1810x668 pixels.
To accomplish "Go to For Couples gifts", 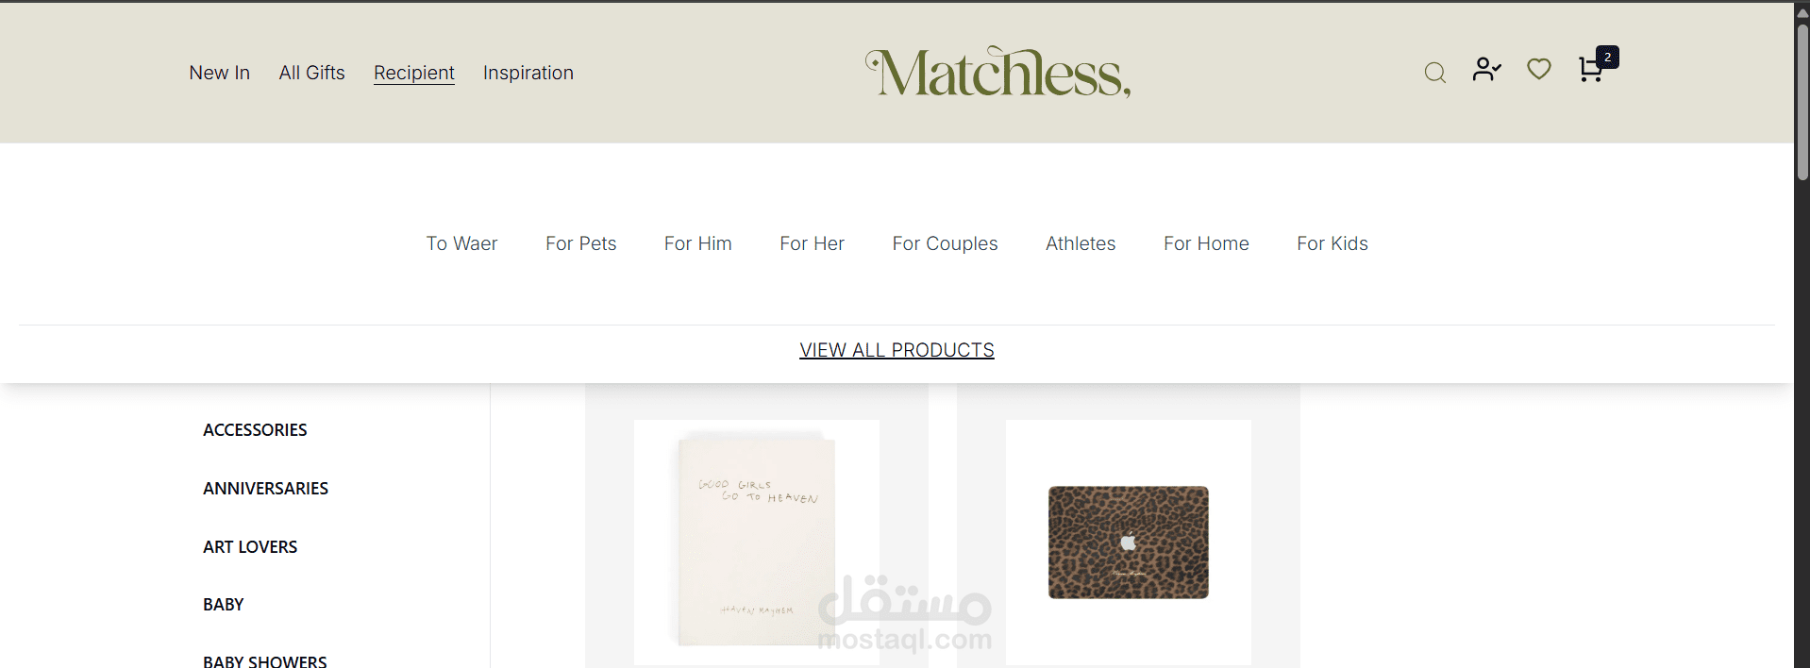I will pyautogui.click(x=946, y=243).
